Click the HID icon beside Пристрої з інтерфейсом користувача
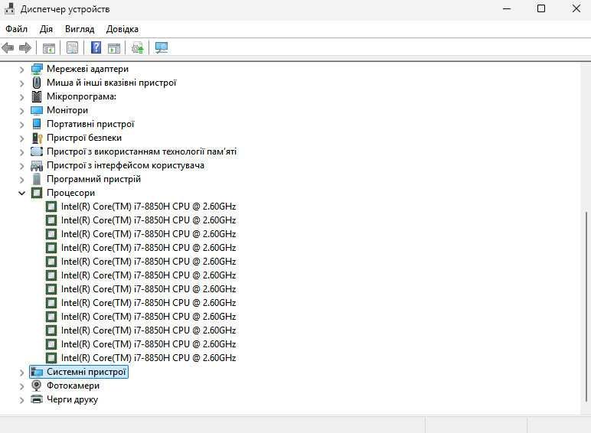591x433 pixels. point(37,166)
